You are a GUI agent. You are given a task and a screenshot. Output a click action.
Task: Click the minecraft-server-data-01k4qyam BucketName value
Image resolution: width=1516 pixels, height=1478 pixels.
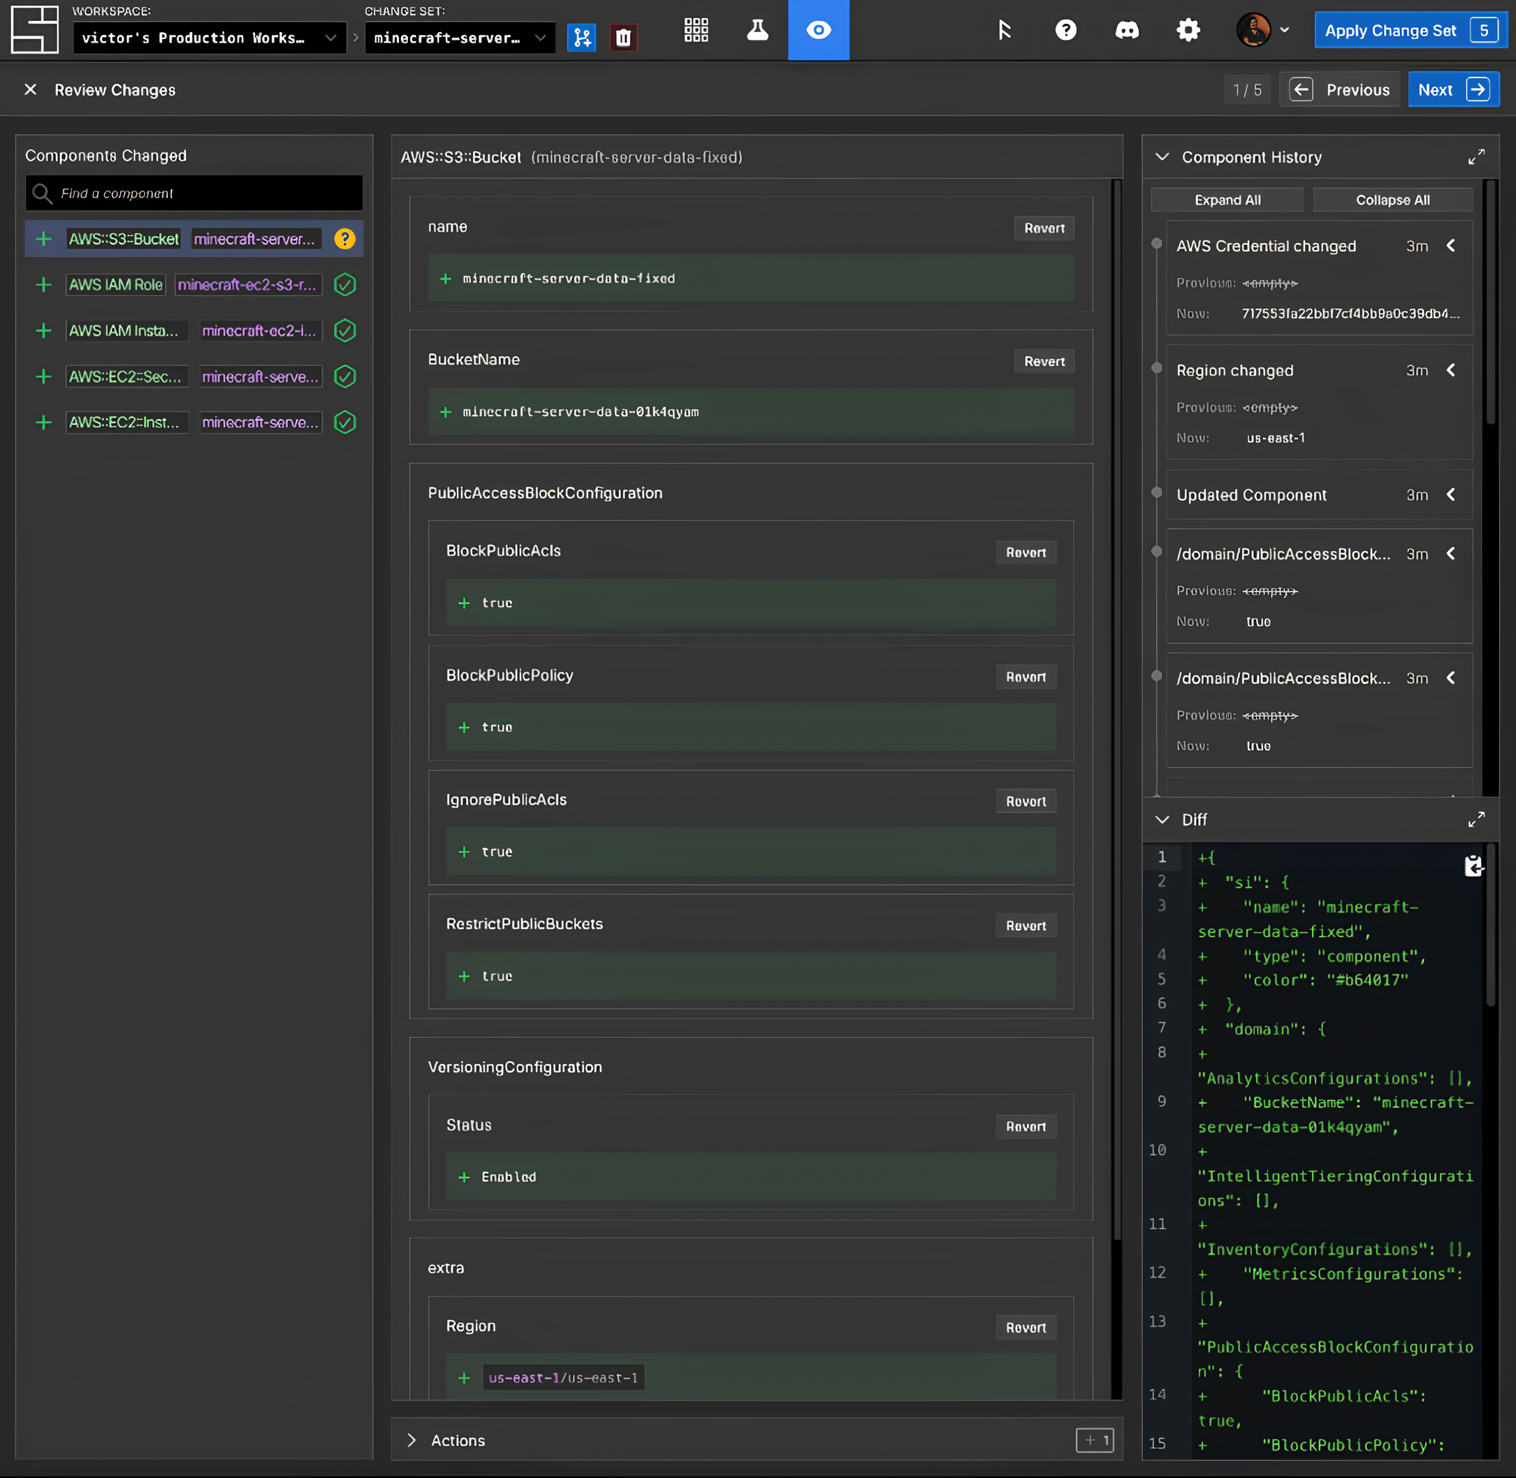pos(581,412)
